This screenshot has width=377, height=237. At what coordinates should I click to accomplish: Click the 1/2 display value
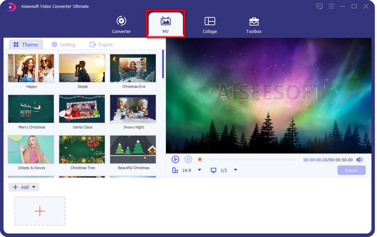224,170
